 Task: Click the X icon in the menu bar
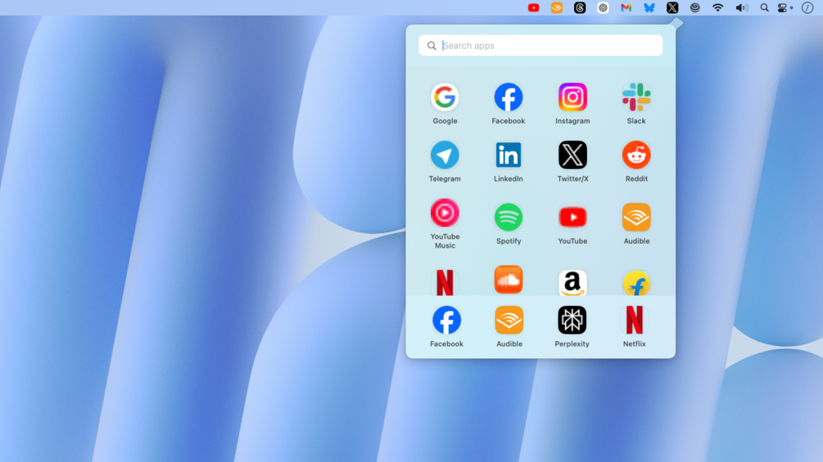click(x=672, y=7)
